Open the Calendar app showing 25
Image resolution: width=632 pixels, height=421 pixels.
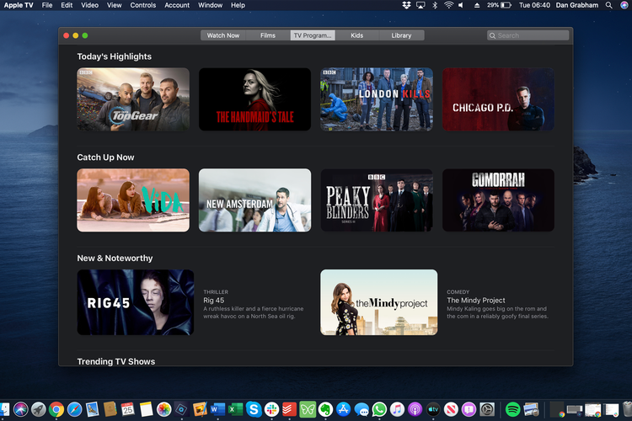128,410
